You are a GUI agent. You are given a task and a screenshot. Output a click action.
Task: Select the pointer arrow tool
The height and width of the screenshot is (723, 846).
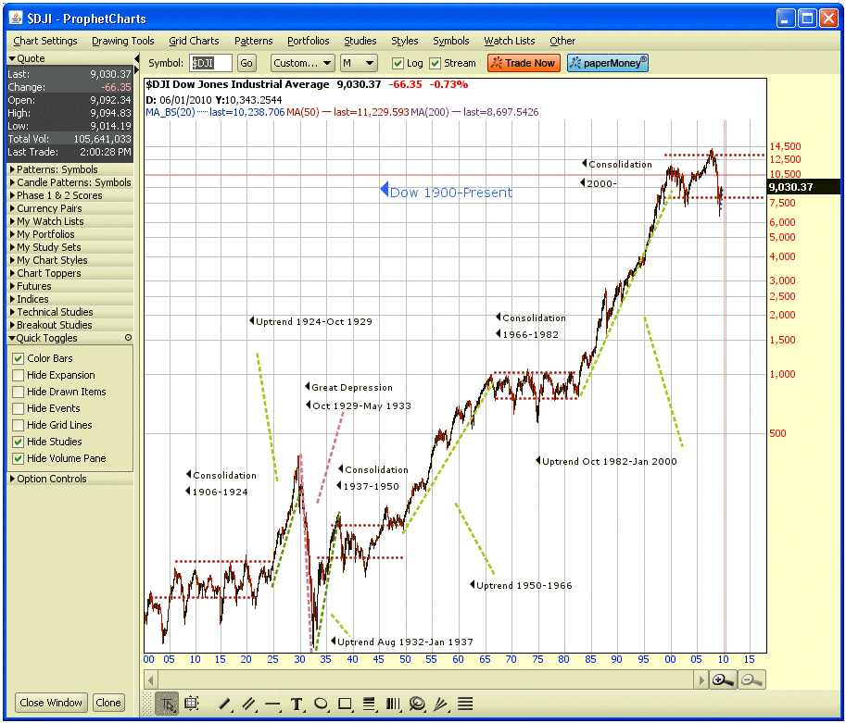168,704
